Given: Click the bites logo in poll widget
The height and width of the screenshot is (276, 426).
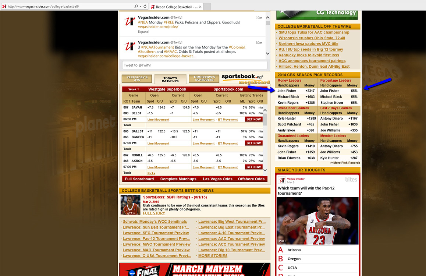Looking at the screenshot, I should pos(351,179).
